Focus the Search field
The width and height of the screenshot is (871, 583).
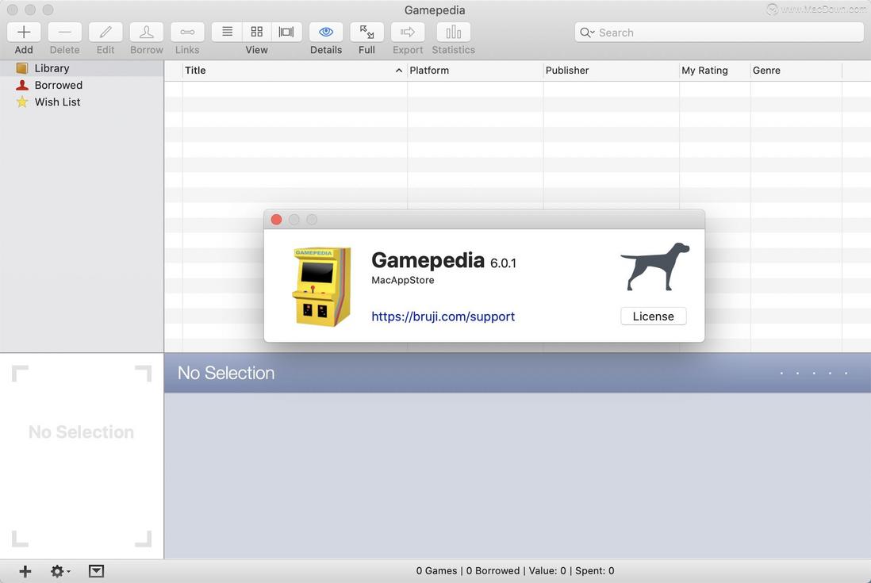(x=719, y=33)
